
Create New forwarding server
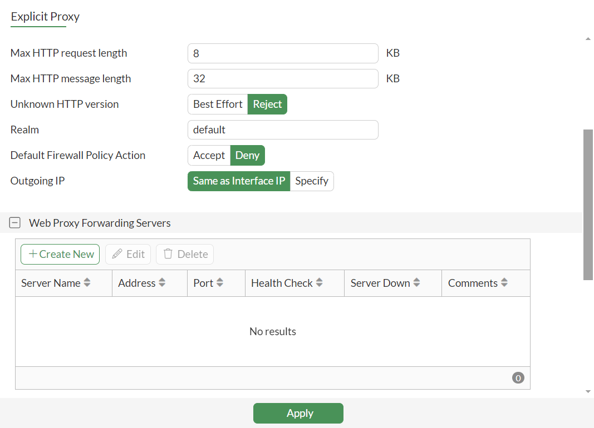click(x=60, y=254)
